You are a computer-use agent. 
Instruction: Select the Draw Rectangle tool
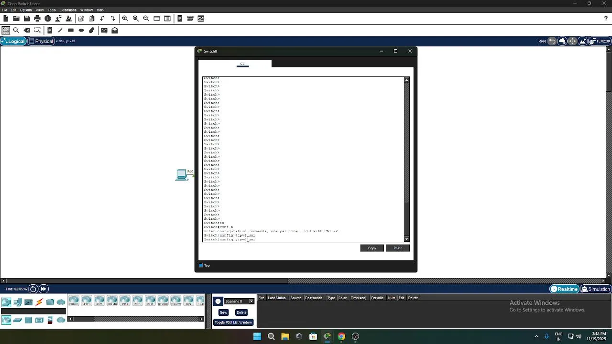[x=71, y=30]
